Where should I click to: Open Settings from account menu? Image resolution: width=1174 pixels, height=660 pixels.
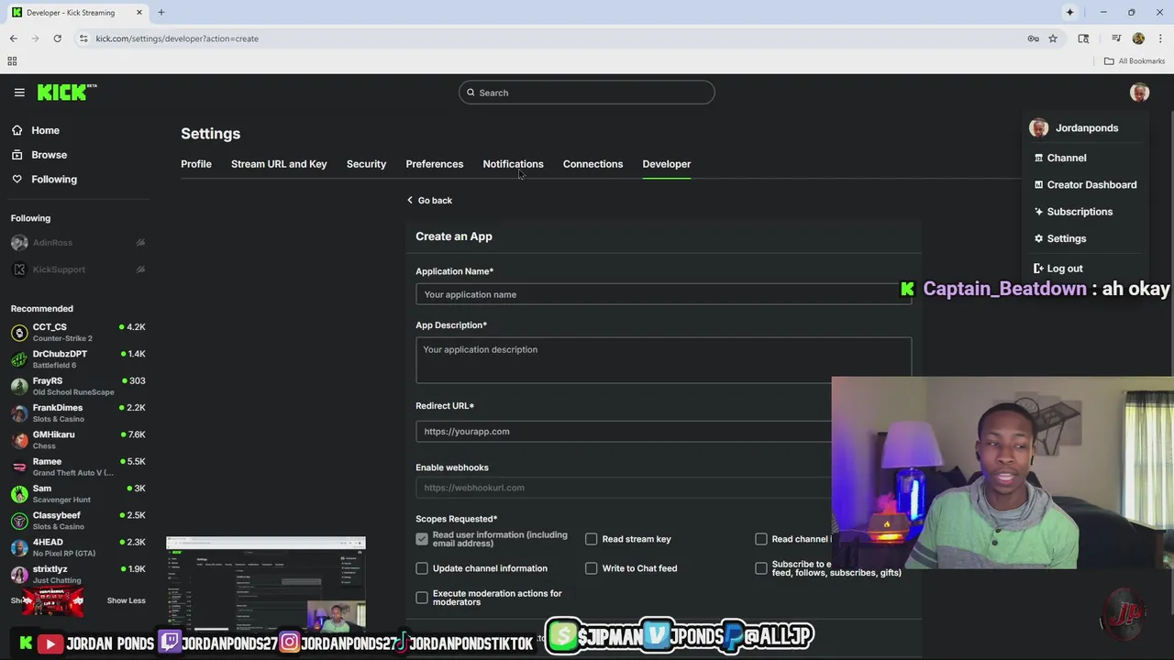point(1060,238)
